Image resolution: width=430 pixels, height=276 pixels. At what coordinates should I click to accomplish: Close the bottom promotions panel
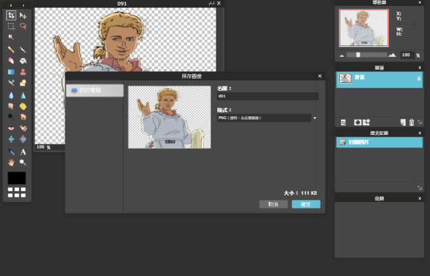coord(420,199)
